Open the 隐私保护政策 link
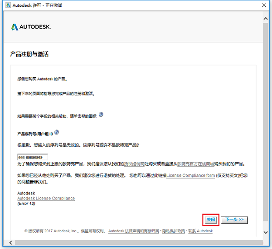The height and width of the screenshot is (249, 272). pos(174,231)
